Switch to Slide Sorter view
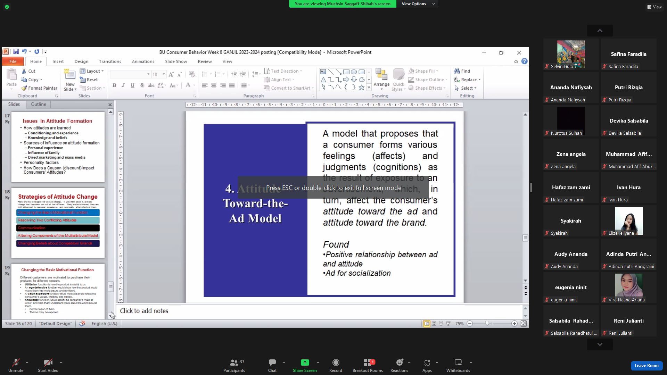 pos(434,324)
